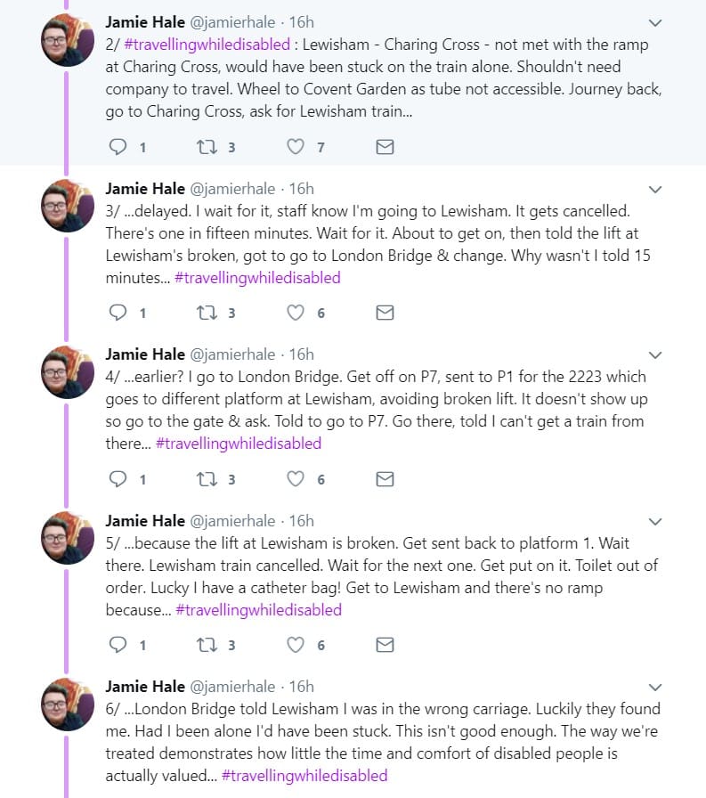Open more-options chevron on the 6/ tweet

655,687
